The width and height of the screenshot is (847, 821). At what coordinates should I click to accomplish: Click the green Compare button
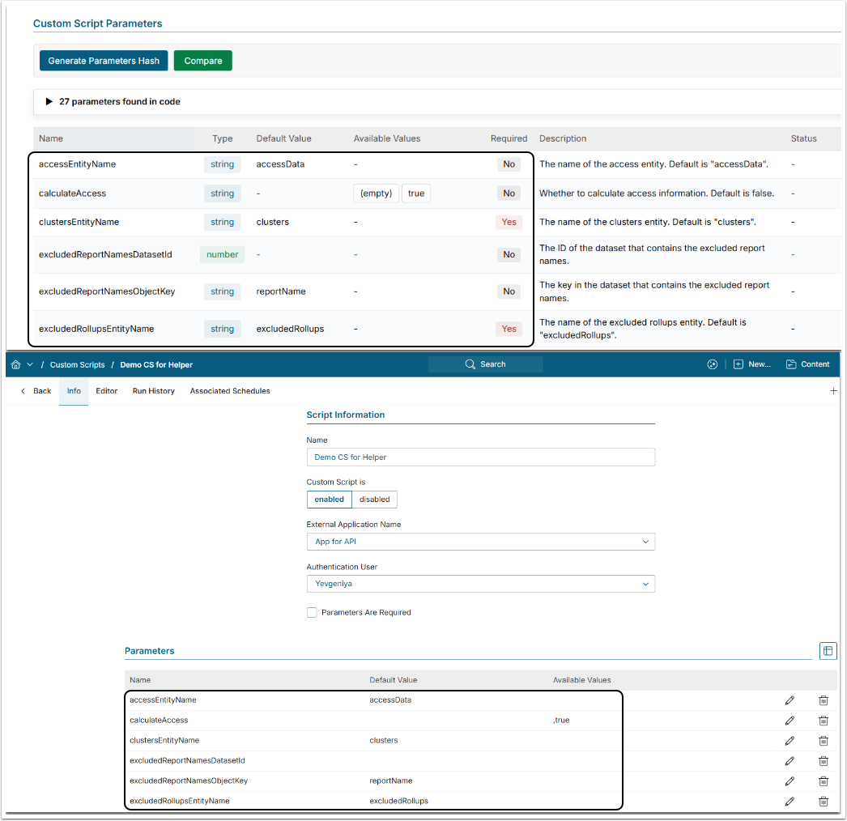point(202,61)
